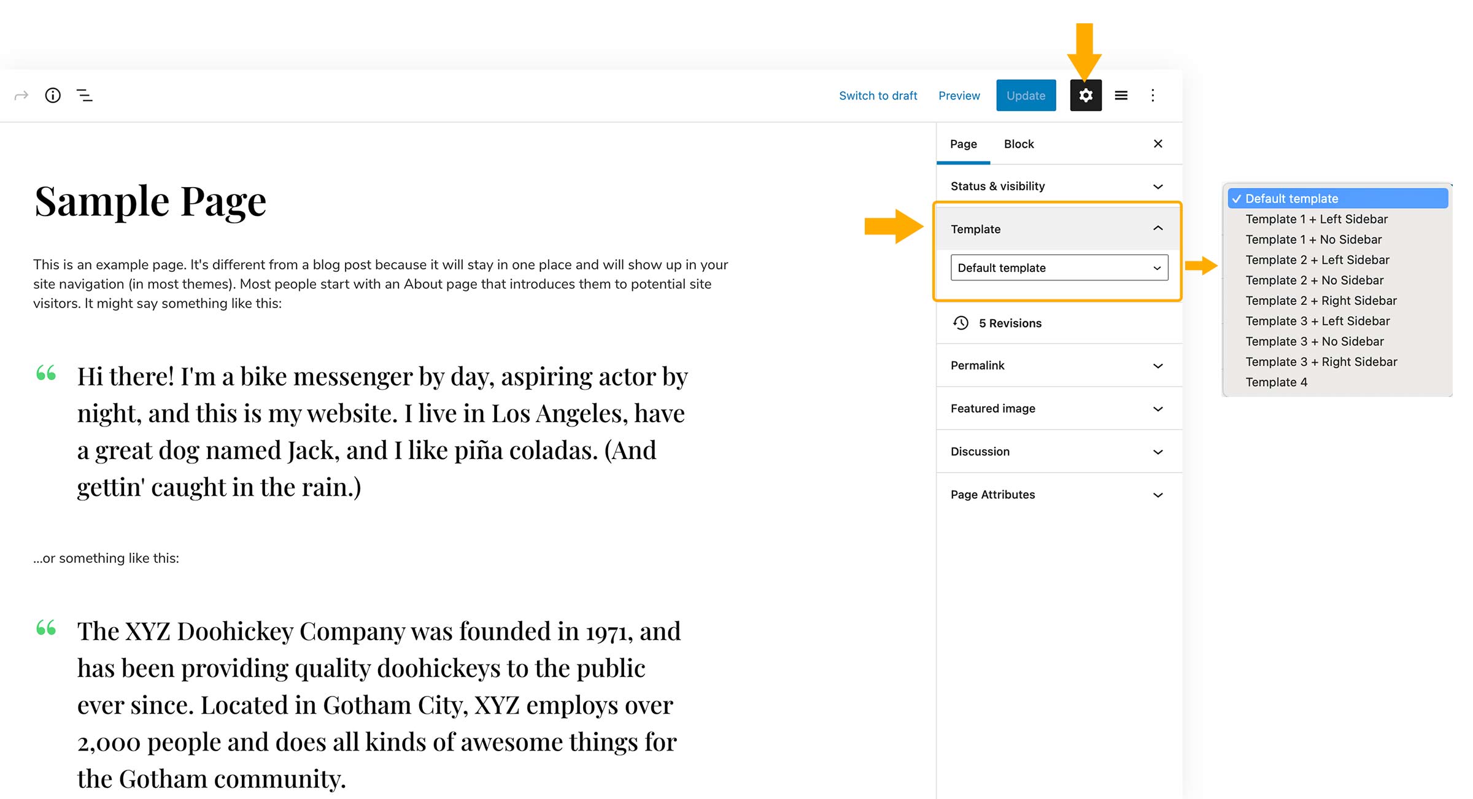Open the Details info icon
1473x799 pixels.
click(52, 95)
